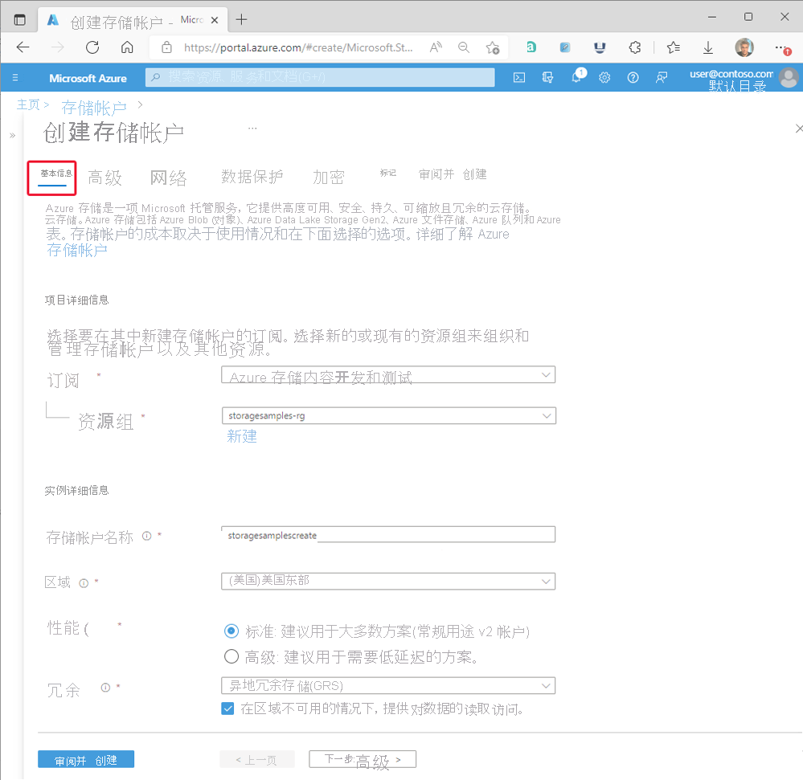The width and height of the screenshot is (803, 780).
Task: Click the 上一页 previous button
Action: tap(257, 760)
